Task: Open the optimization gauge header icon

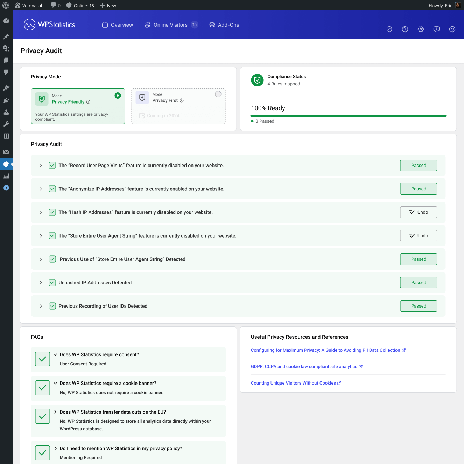Action: click(405, 29)
